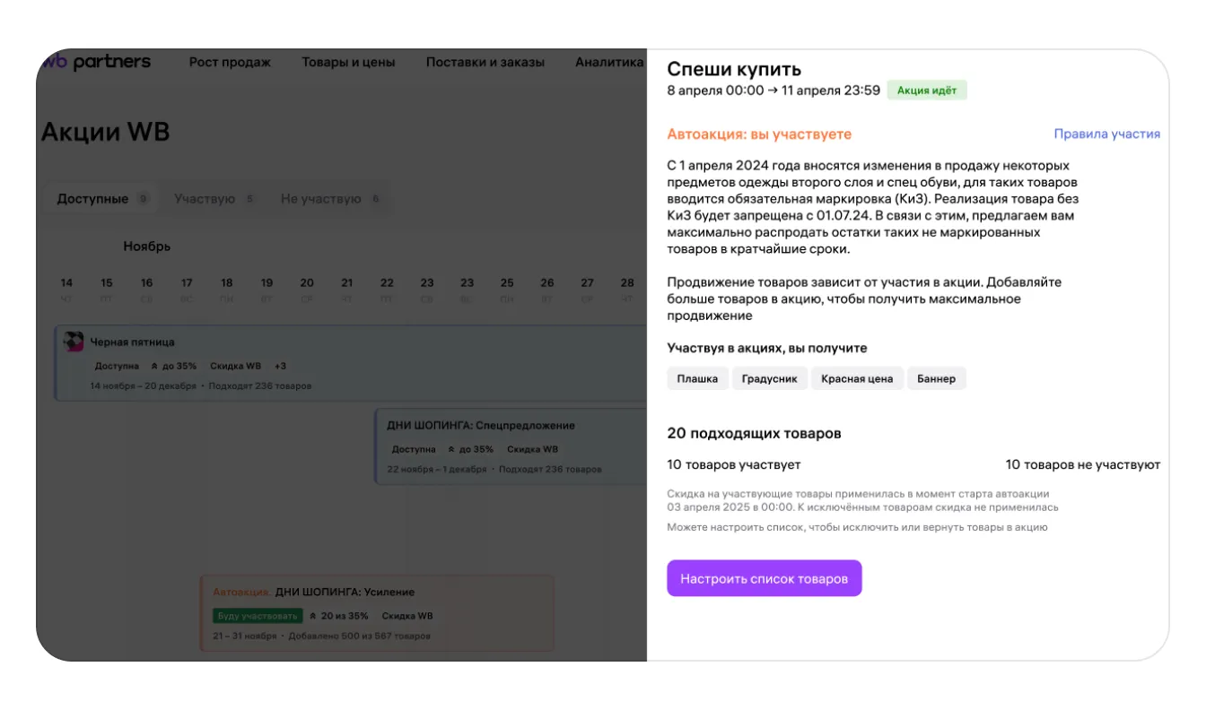The height and width of the screenshot is (710, 1206).
Task: Click the Акции WB page heading
Action: (x=106, y=132)
